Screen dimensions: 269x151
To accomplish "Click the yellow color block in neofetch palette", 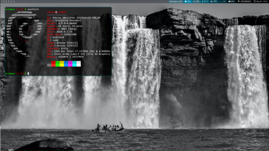I will tap(62, 64).
